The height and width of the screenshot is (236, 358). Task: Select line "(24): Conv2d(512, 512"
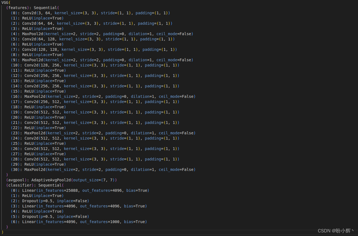95,138
